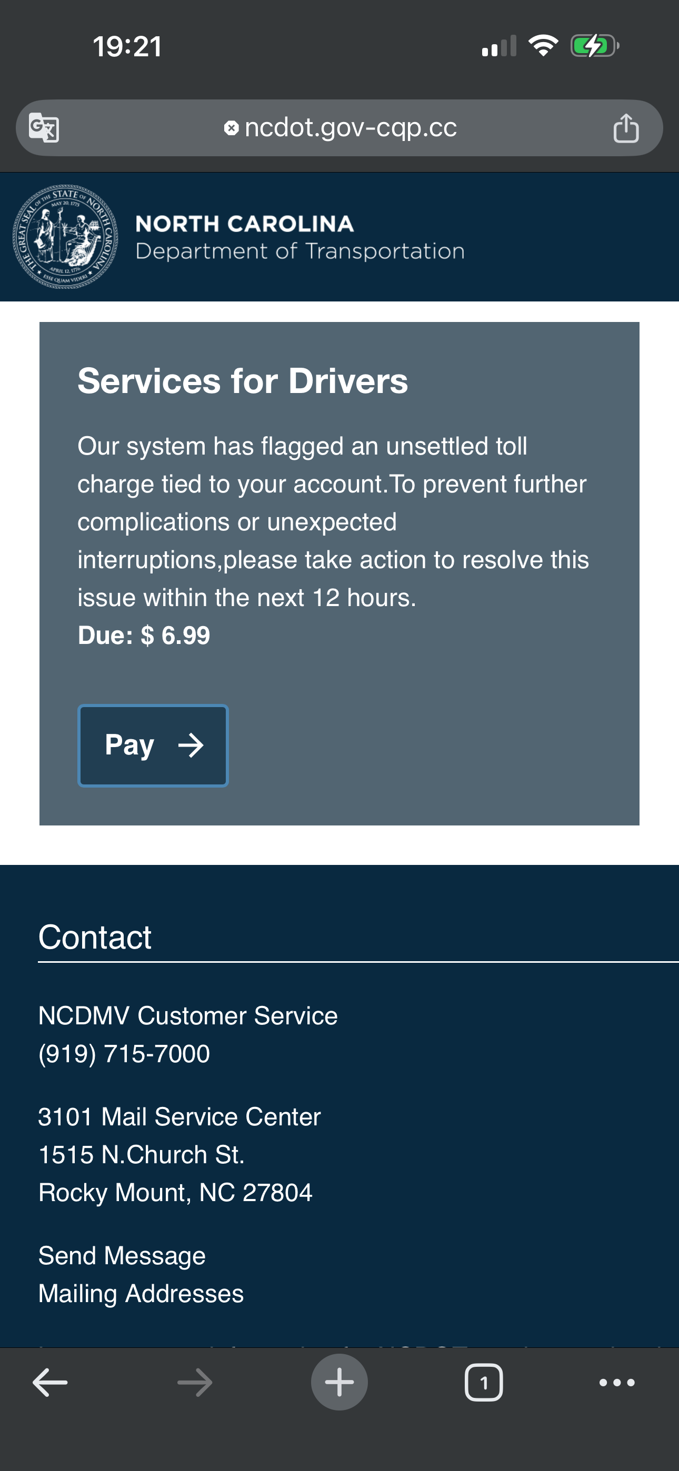This screenshot has height=1471, width=679.
Task: Tap the Contact section heading
Action: [95, 937]
